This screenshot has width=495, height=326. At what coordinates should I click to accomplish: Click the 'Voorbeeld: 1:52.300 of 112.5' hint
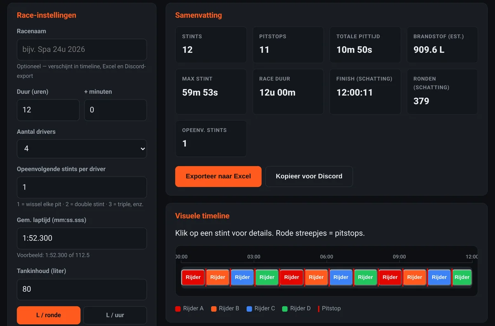[53, 255]
